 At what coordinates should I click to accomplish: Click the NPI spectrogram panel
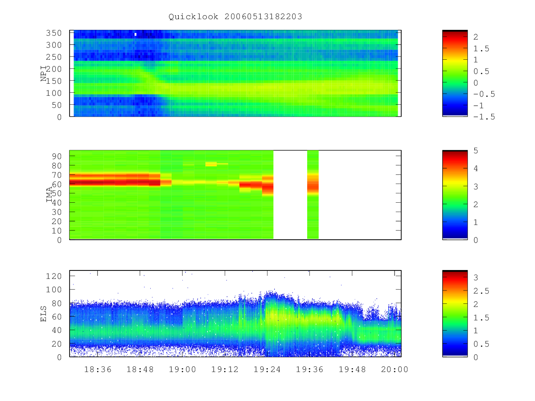(235, 73)
